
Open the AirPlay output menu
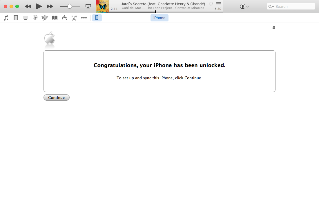(88, 6)
